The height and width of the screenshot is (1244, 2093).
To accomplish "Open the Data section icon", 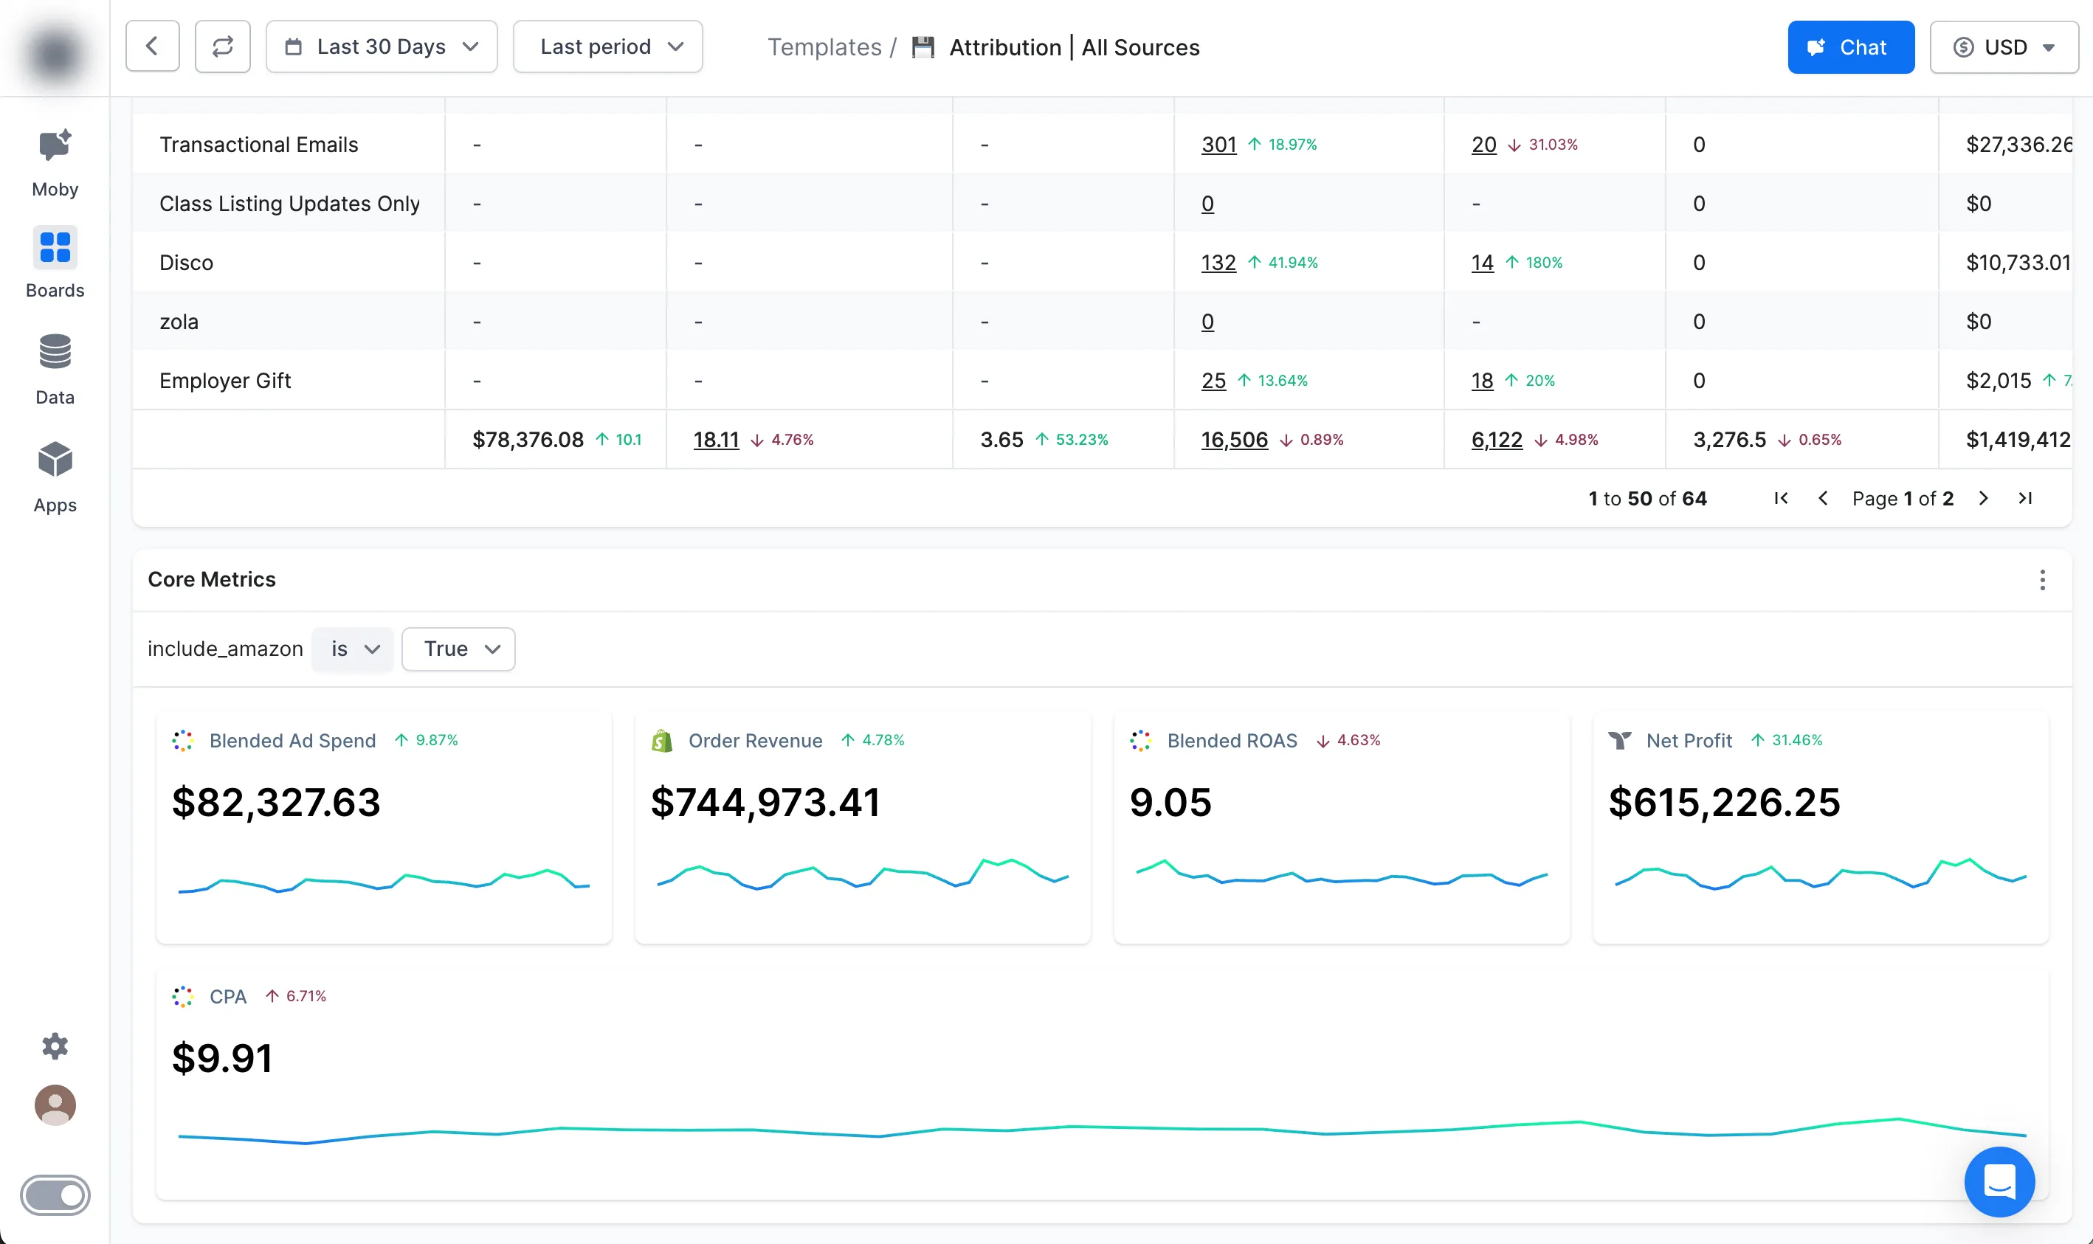I will [x=55, y=352].
